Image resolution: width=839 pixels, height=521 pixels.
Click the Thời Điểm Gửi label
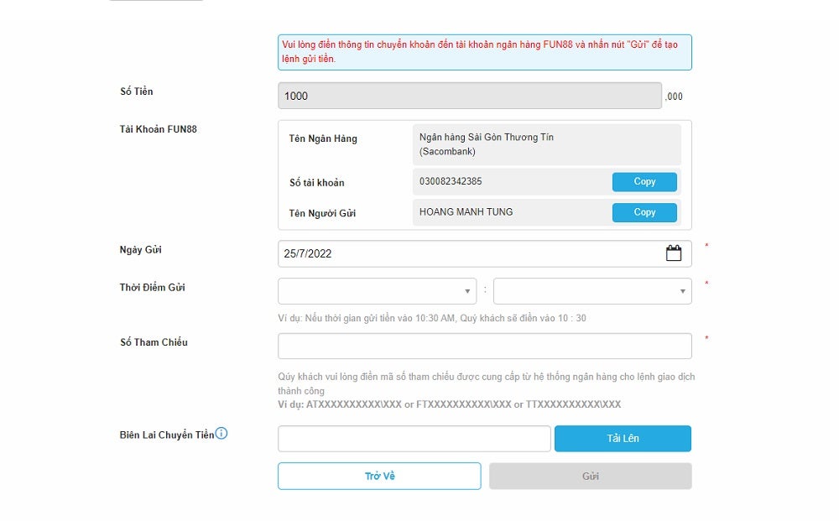coord(153,287)
